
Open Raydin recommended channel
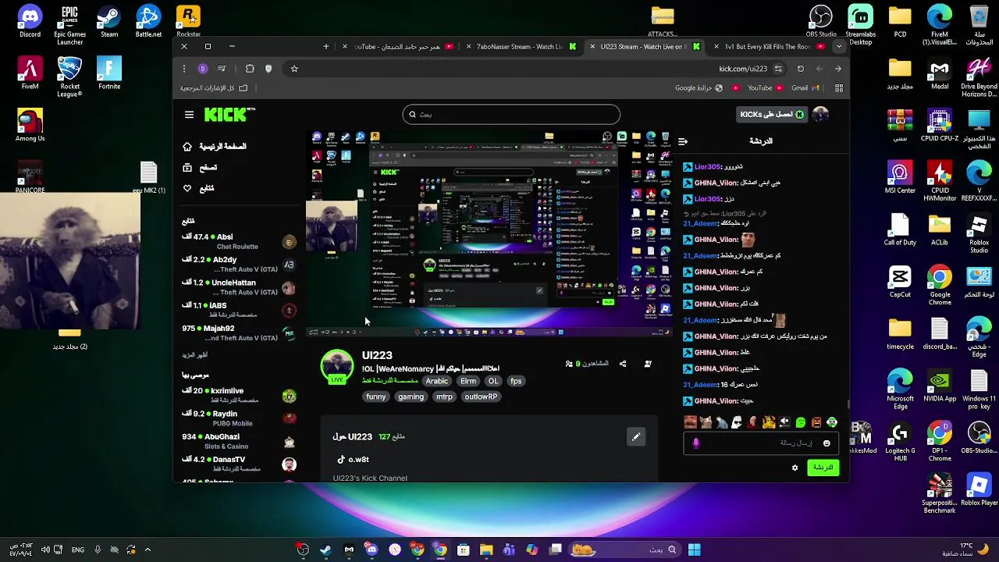point(239,418)
